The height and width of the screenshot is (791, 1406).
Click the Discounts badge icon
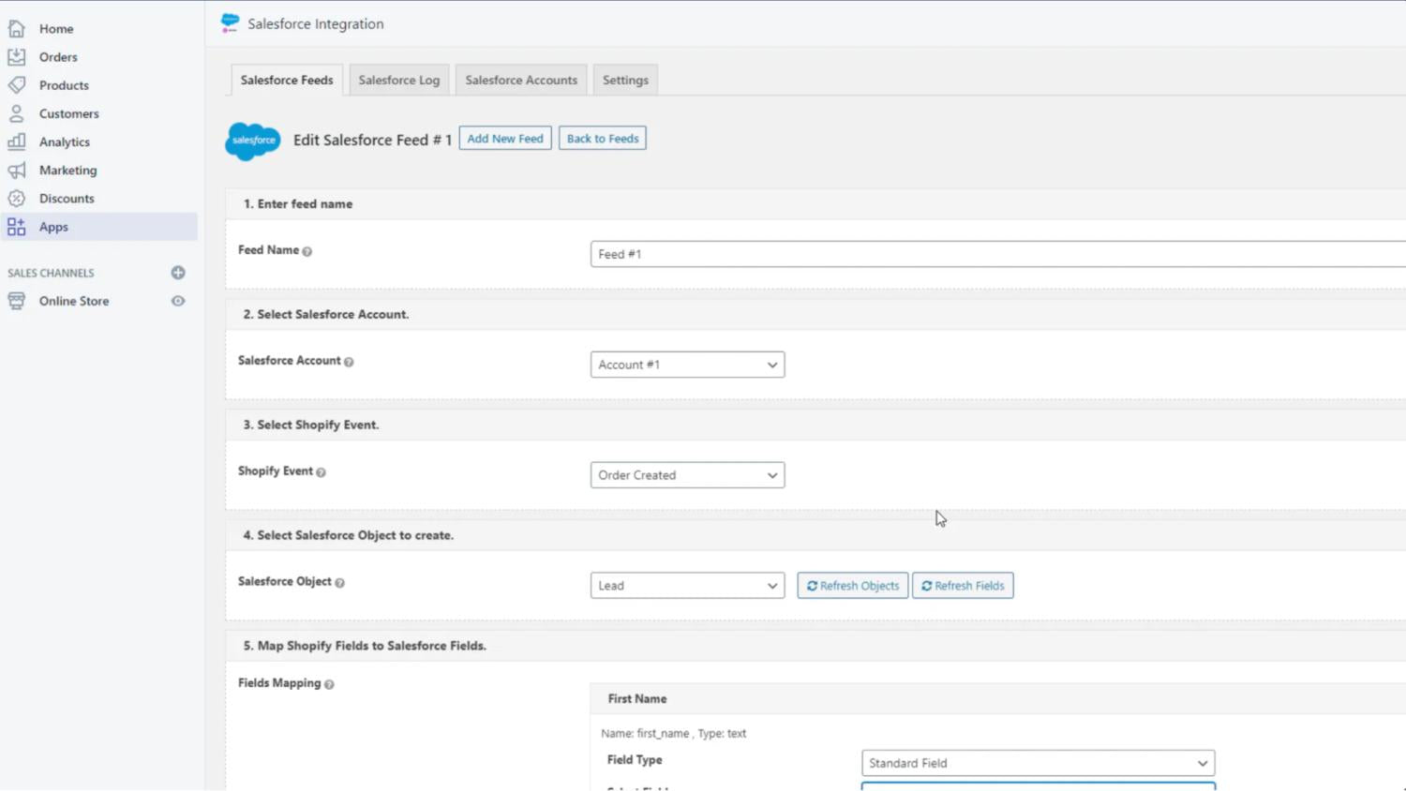(16, 199)
